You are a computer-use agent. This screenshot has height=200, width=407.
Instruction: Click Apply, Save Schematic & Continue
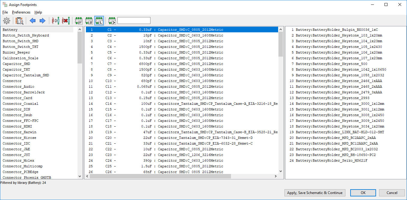(314, 193)
